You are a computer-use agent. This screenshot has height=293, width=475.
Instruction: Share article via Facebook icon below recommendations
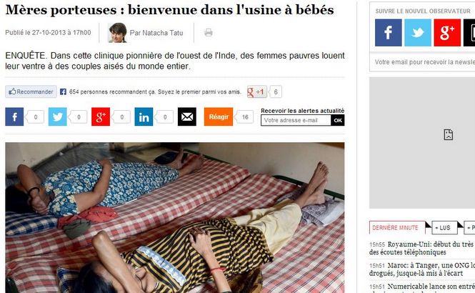tap(14, 116)
